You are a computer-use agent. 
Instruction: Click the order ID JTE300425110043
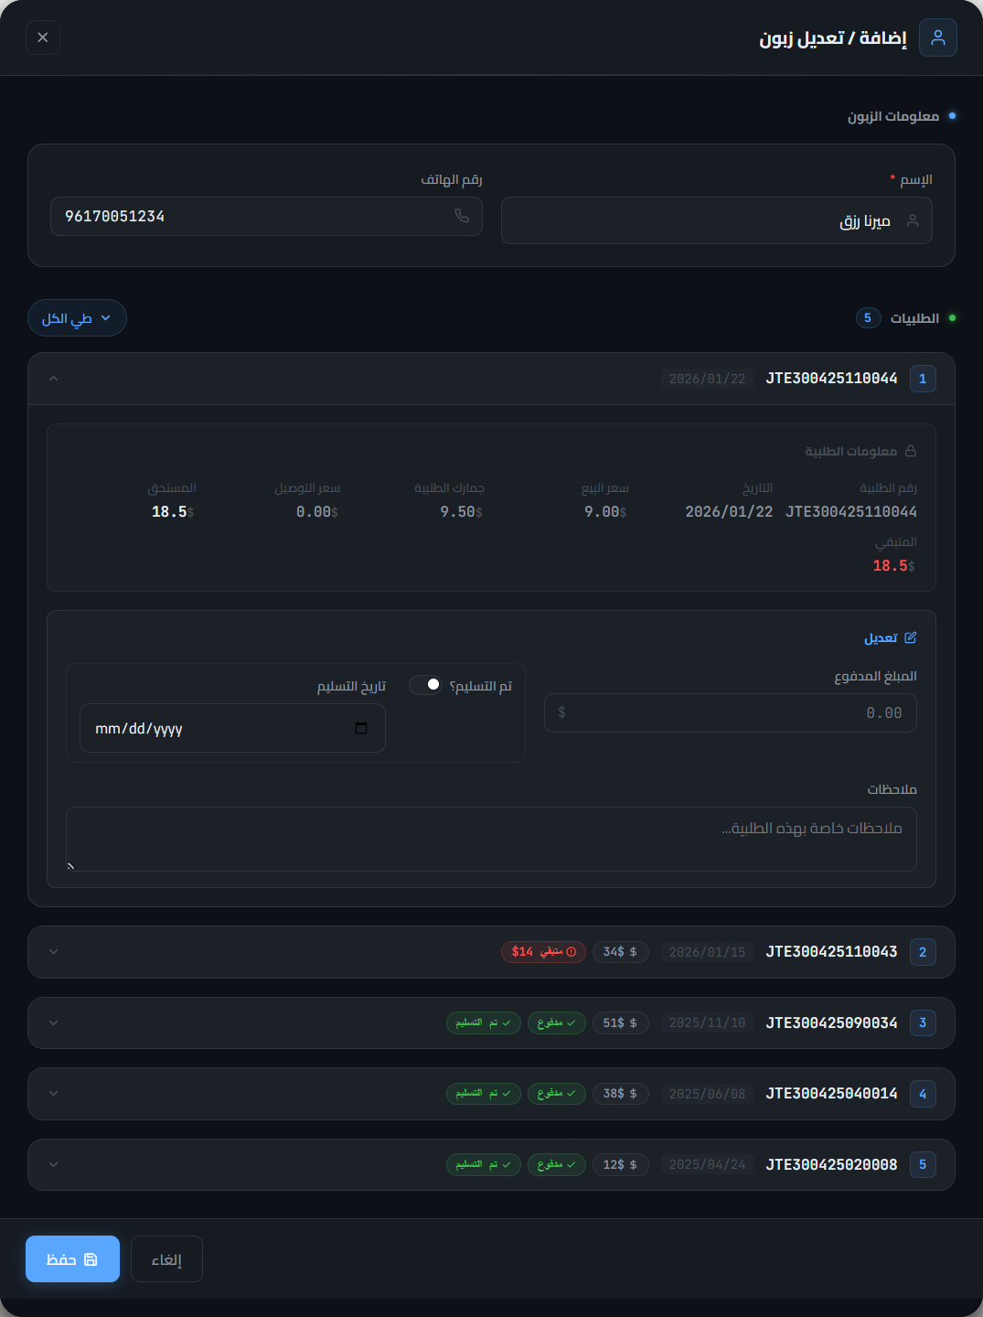click(831, 952)
